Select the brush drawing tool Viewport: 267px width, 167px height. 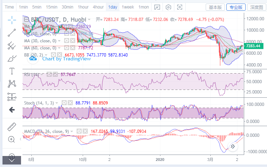[x=12, y=59]
